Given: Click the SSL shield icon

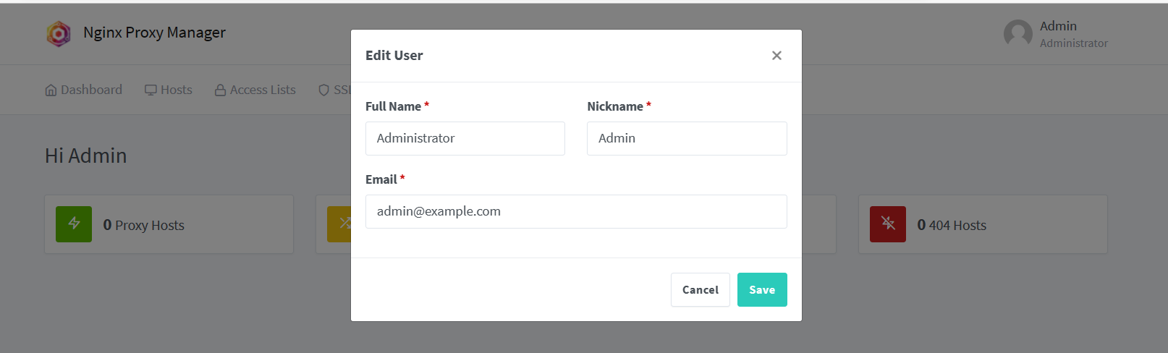Looking at the screenshot, I should tap(324, 90).
